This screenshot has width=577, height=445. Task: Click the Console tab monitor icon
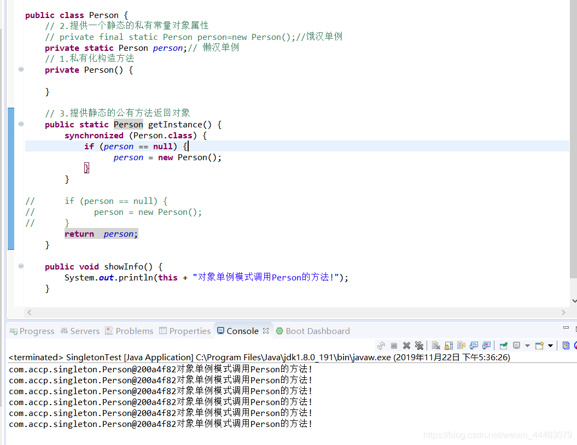[x=221, y=331]
